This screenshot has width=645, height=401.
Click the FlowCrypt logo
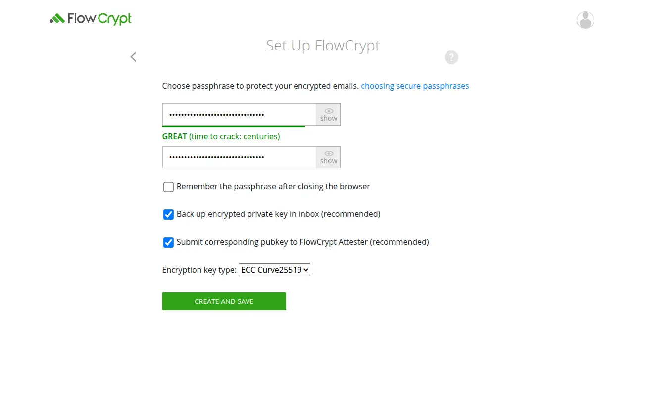90,18
